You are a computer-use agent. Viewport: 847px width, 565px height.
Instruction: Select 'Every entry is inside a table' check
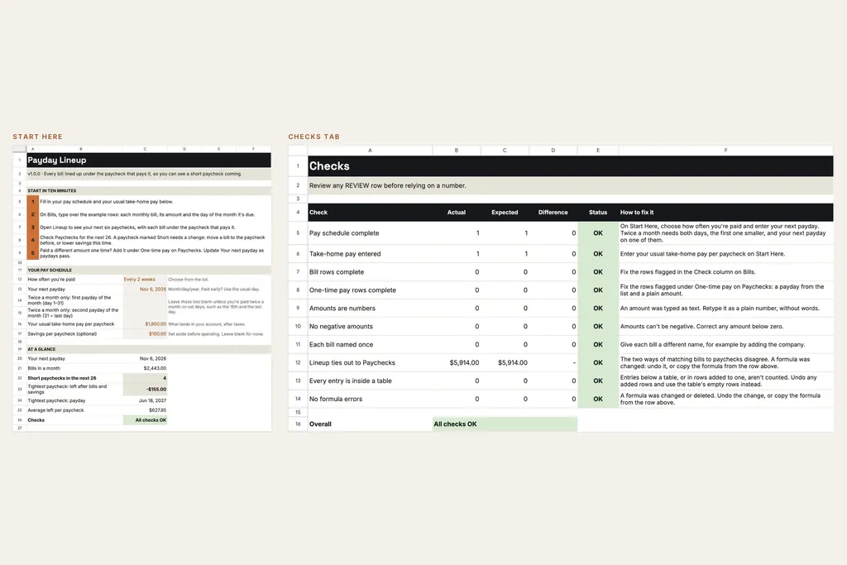click(350, 381)
